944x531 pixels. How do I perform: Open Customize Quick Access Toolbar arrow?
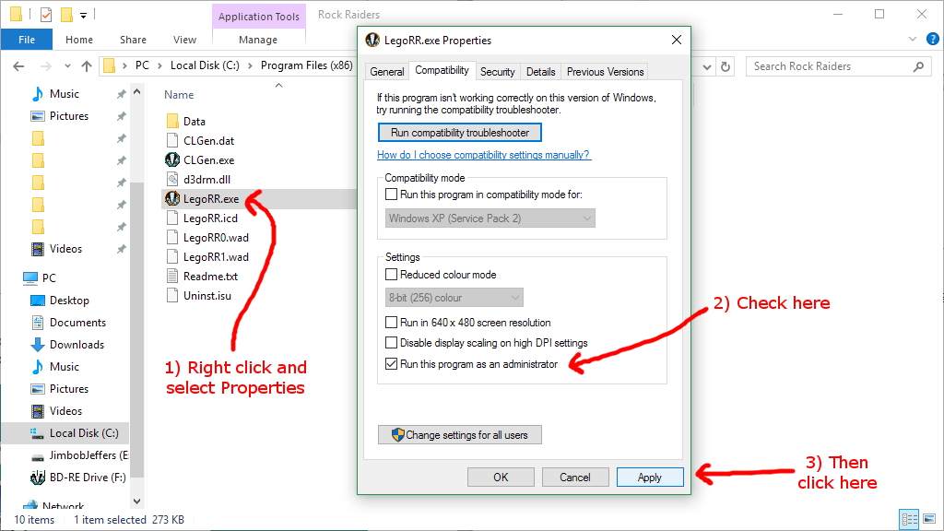84,15
